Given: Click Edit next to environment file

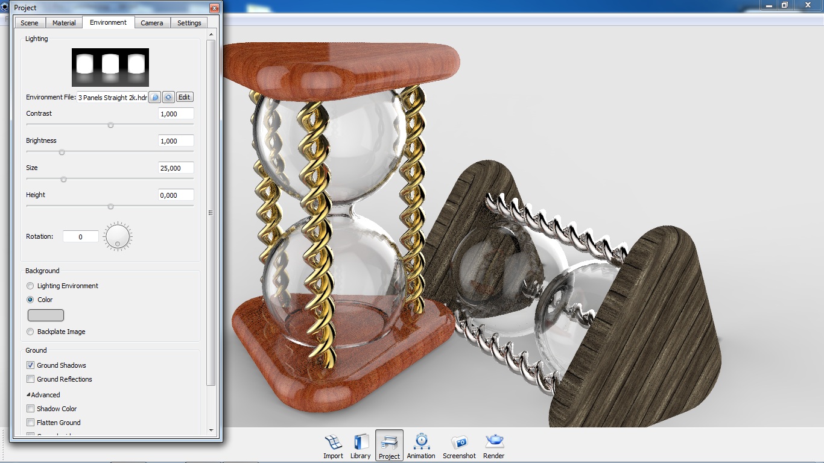Looking at the screenshot, I should (x=185, y=97).
